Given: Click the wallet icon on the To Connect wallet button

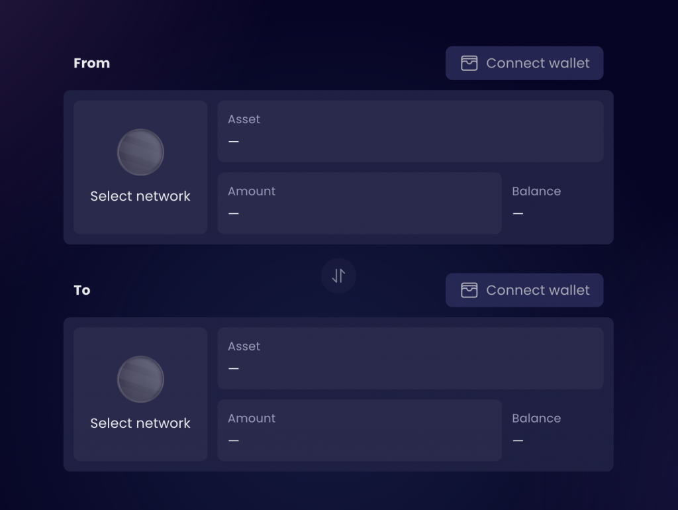Looking at the screenshot, I should tap(469, 290).
